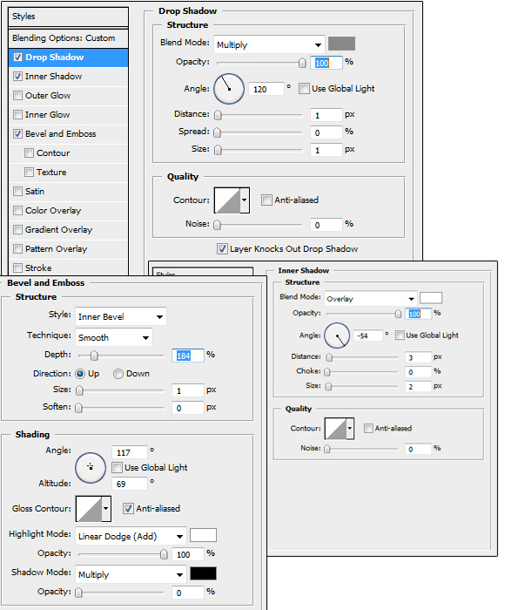This screenshot has height=610, width=505.
Task: Open the Drop Shadow Blend Mode dropdown
Action: click(269, 44)
